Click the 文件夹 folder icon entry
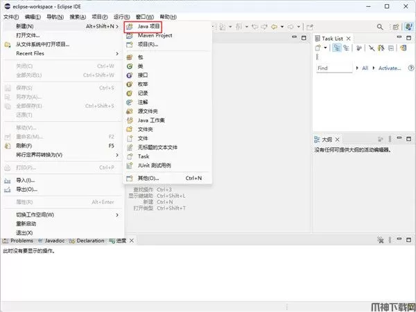Viewport: 416px width, 312px height. (x=130, y=129)
